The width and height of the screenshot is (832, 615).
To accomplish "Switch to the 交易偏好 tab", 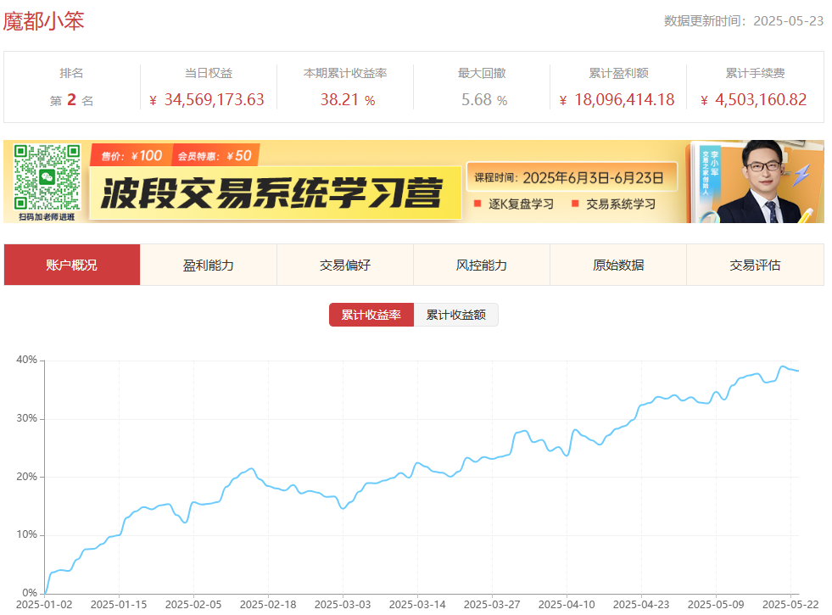I will click(345, 265).
